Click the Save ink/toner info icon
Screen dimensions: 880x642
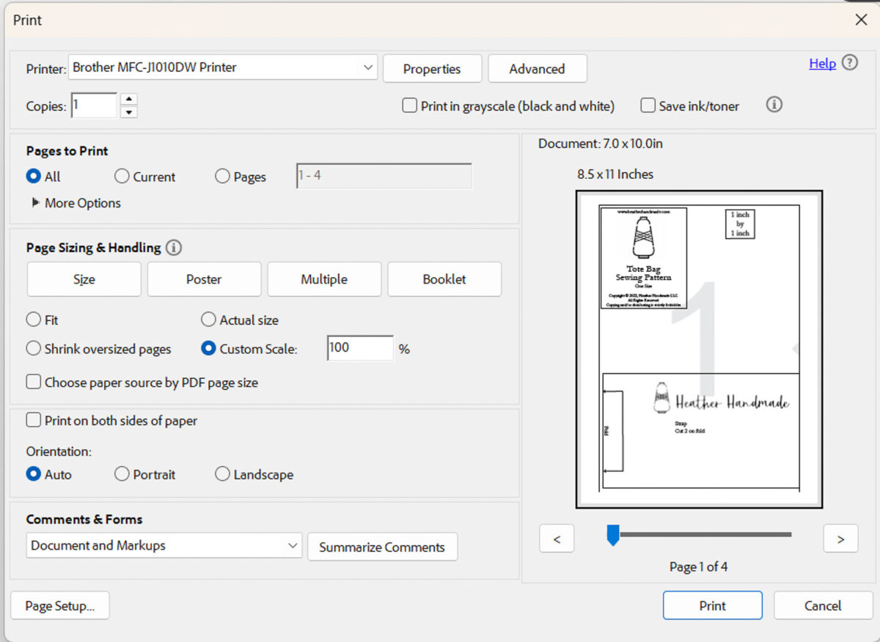click(x=774, y=105)
